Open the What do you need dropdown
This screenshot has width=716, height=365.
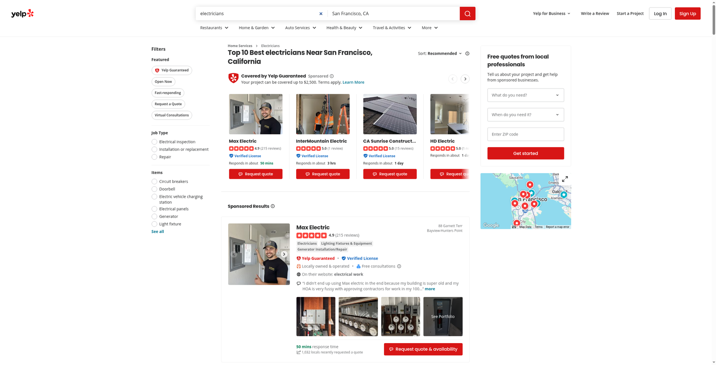click(525, 95)
